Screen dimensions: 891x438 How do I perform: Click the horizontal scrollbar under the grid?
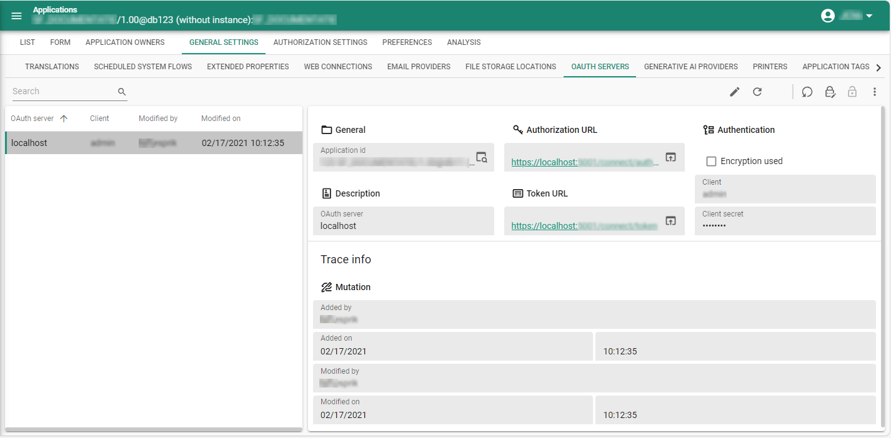pos(154,429)
